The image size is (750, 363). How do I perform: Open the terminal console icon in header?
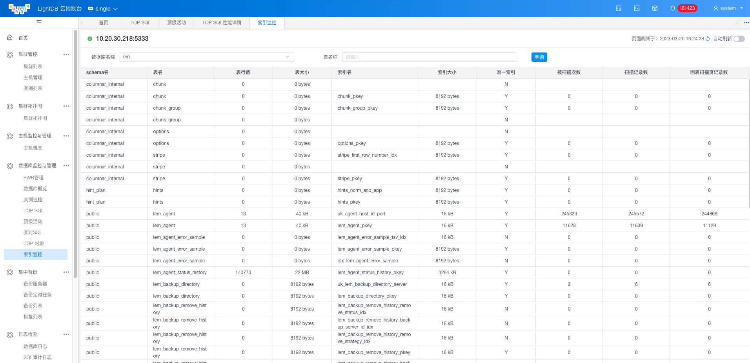pyautogui.click(x=637, y=8)
